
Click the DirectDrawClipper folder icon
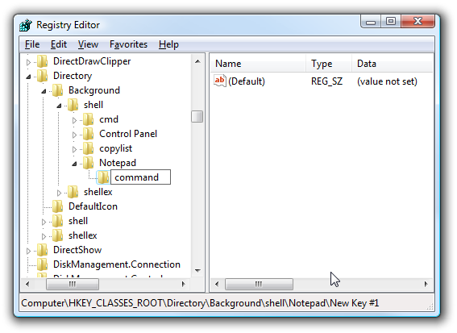click(x=43, y=61)
